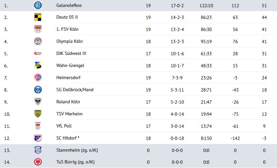Click the TSV Merheim yellow checkered badge
This screenshot has width=277, height=168.
pos(38,114)
